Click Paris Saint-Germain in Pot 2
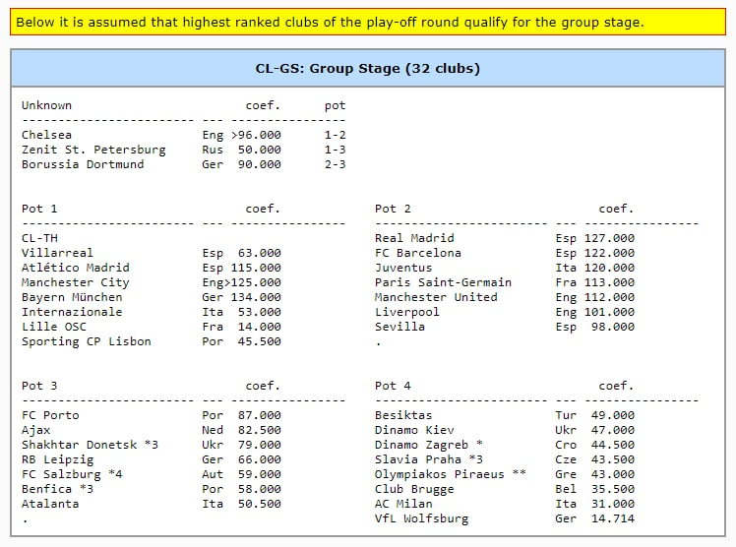Image resolution: width=736 pixels, height=547 pixels. (x=443, y=282)
